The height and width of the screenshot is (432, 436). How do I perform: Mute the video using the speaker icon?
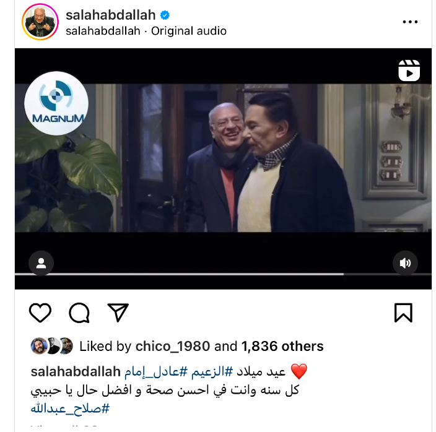405,263
